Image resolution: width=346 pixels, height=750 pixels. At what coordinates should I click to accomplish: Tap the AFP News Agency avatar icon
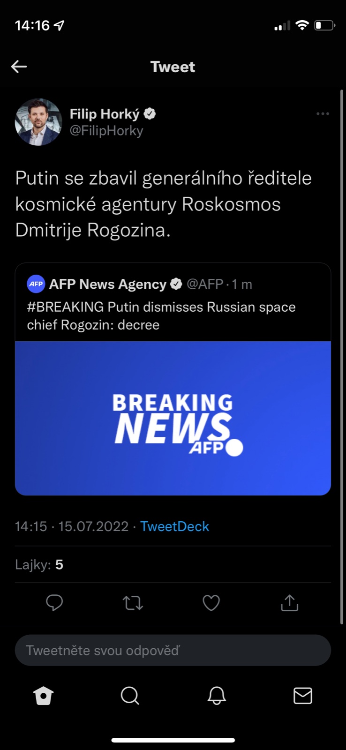tap(36, 284)
